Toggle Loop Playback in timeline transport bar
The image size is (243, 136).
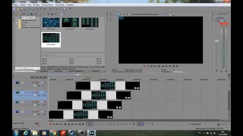tap(54, 124)
